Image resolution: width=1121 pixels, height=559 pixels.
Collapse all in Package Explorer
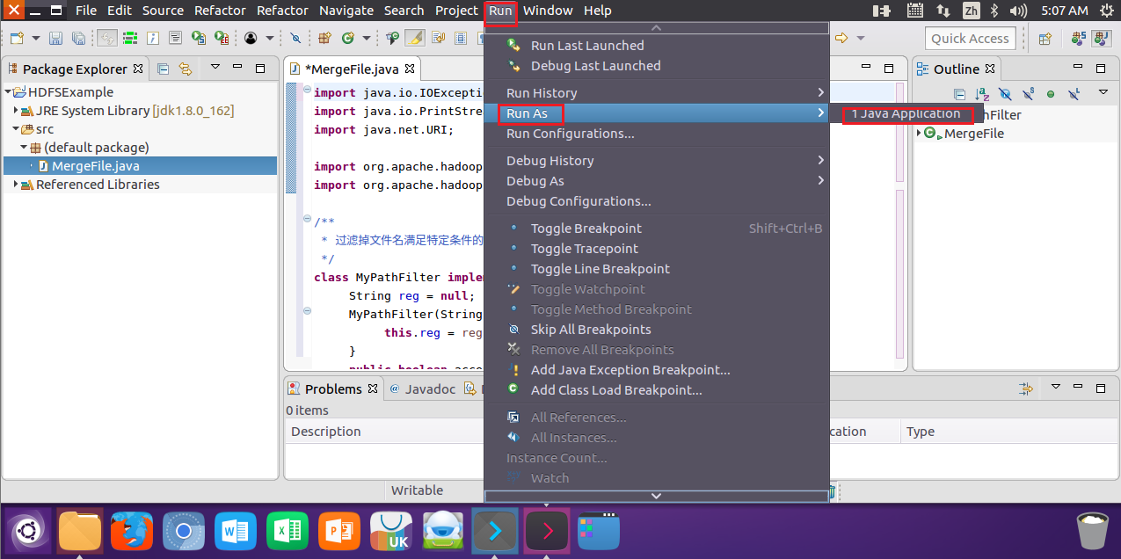163,69
